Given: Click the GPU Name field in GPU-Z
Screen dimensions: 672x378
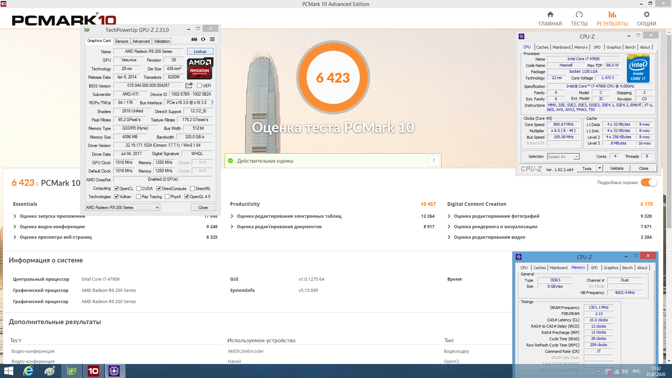Looking at the screenshot, I should pos(148,51).
